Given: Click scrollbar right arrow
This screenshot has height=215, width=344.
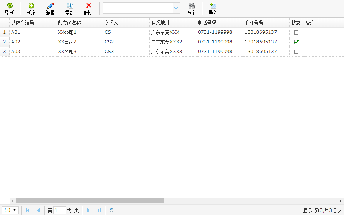Looking at the screenshot, I should click(x=341, y=201).
